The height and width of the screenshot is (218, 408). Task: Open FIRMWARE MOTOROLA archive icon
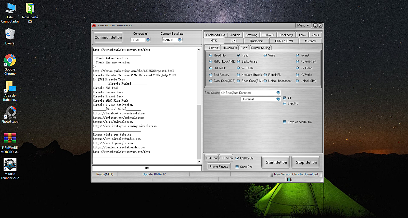(10, 139)
